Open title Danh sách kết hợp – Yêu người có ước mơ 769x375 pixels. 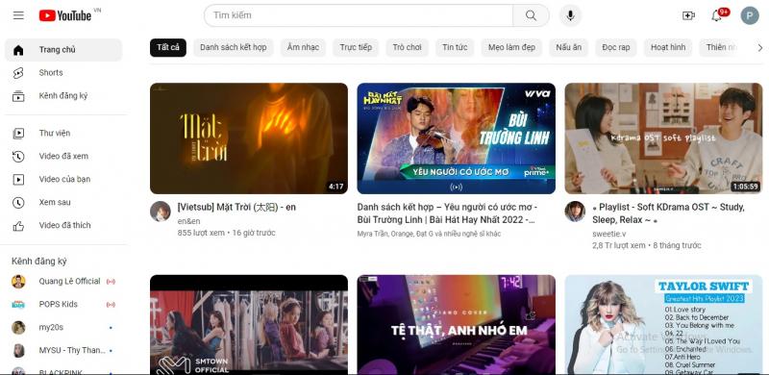447,214
